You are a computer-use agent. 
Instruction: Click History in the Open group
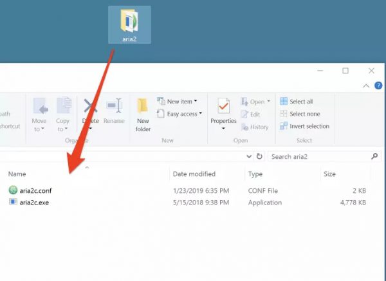point(255,127)
